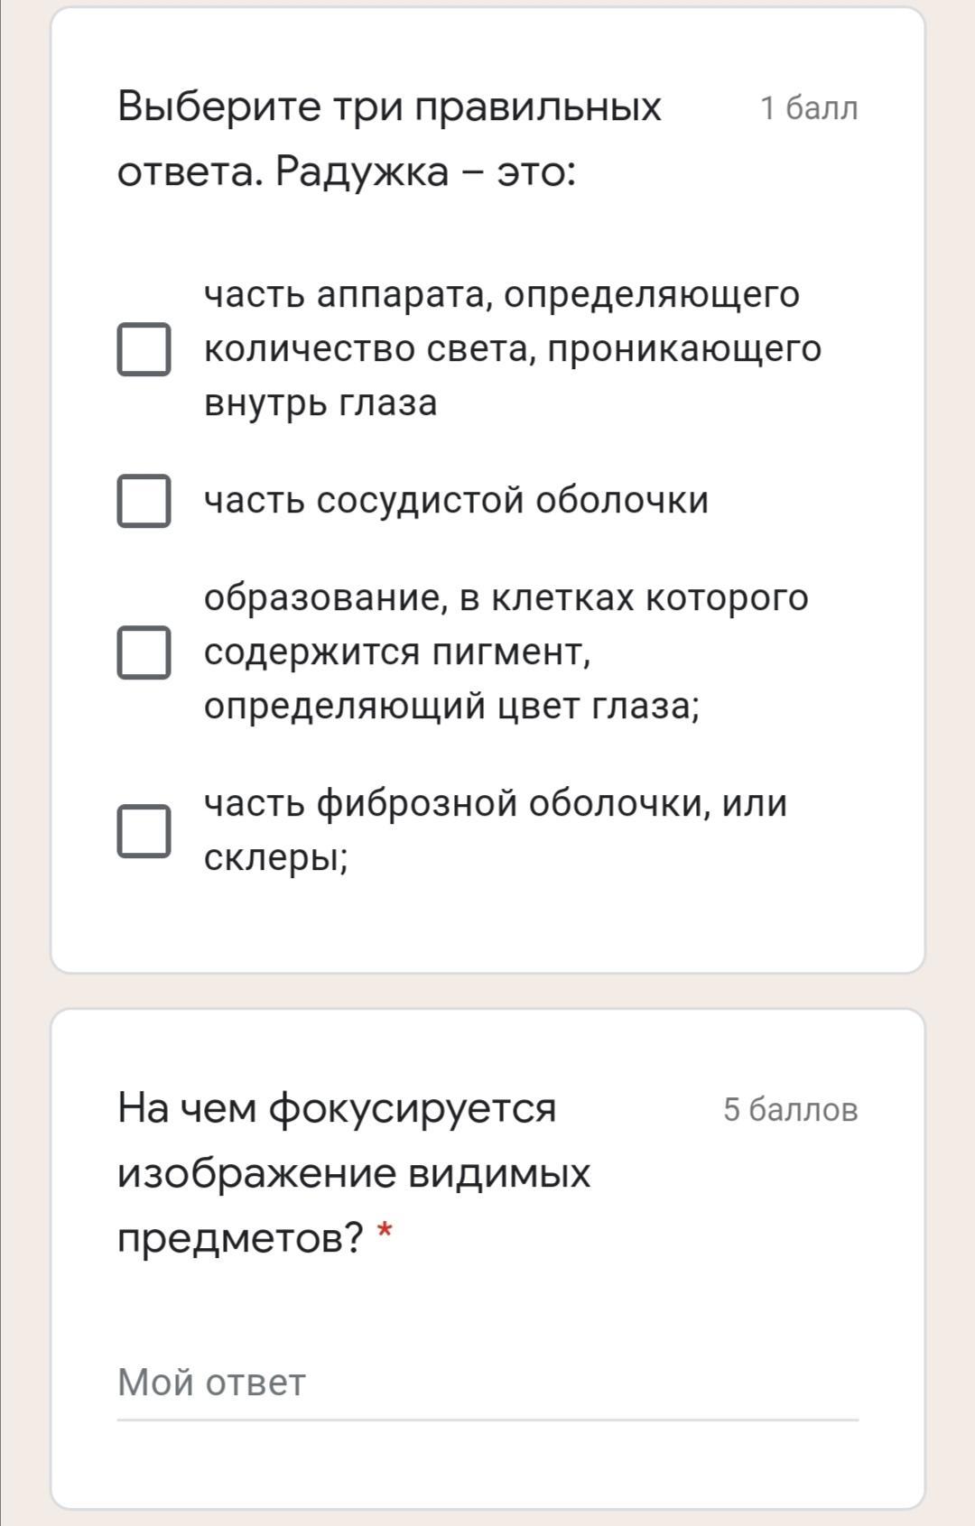Screen dimensions: 975x1526
Task: Tick the 'часть сосудистой оболочки' checkbox
Action: [x=144, y=500]
